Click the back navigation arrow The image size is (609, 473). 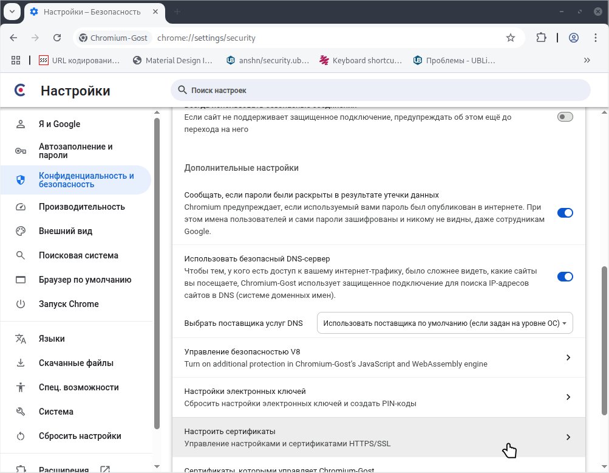(x=13, y=37)
